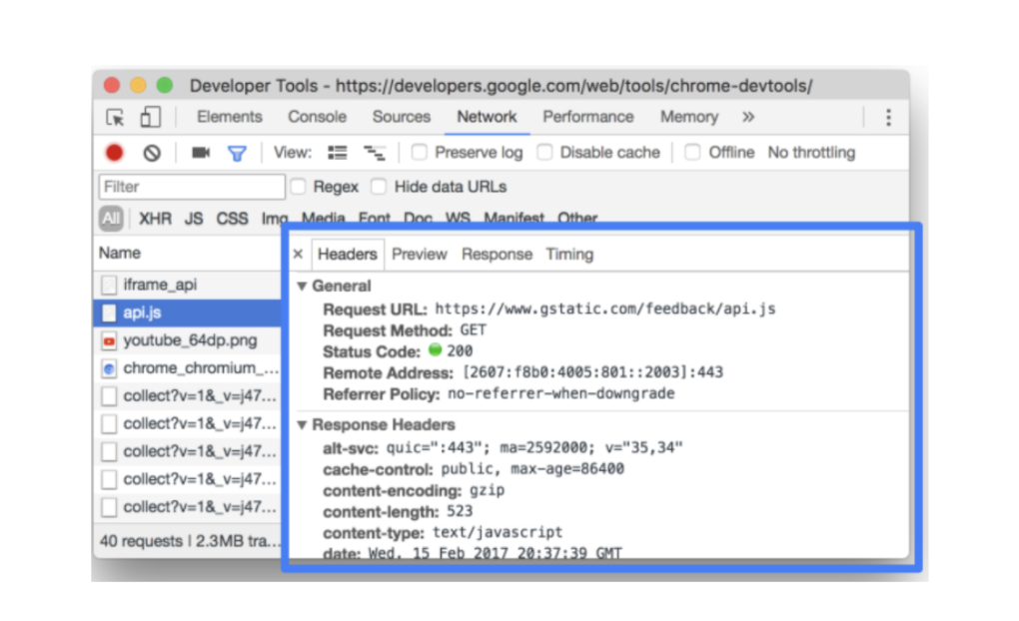1019x621 pixels.
Task: Filter requests by XHR type
Action: 155,218
